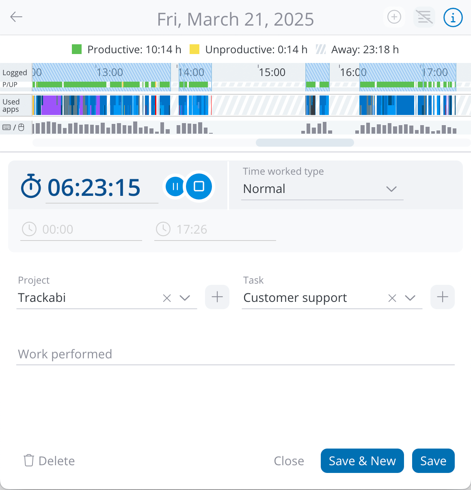Expand the Project dropdown list
471x490 pixels.
[x=185, y=298]
